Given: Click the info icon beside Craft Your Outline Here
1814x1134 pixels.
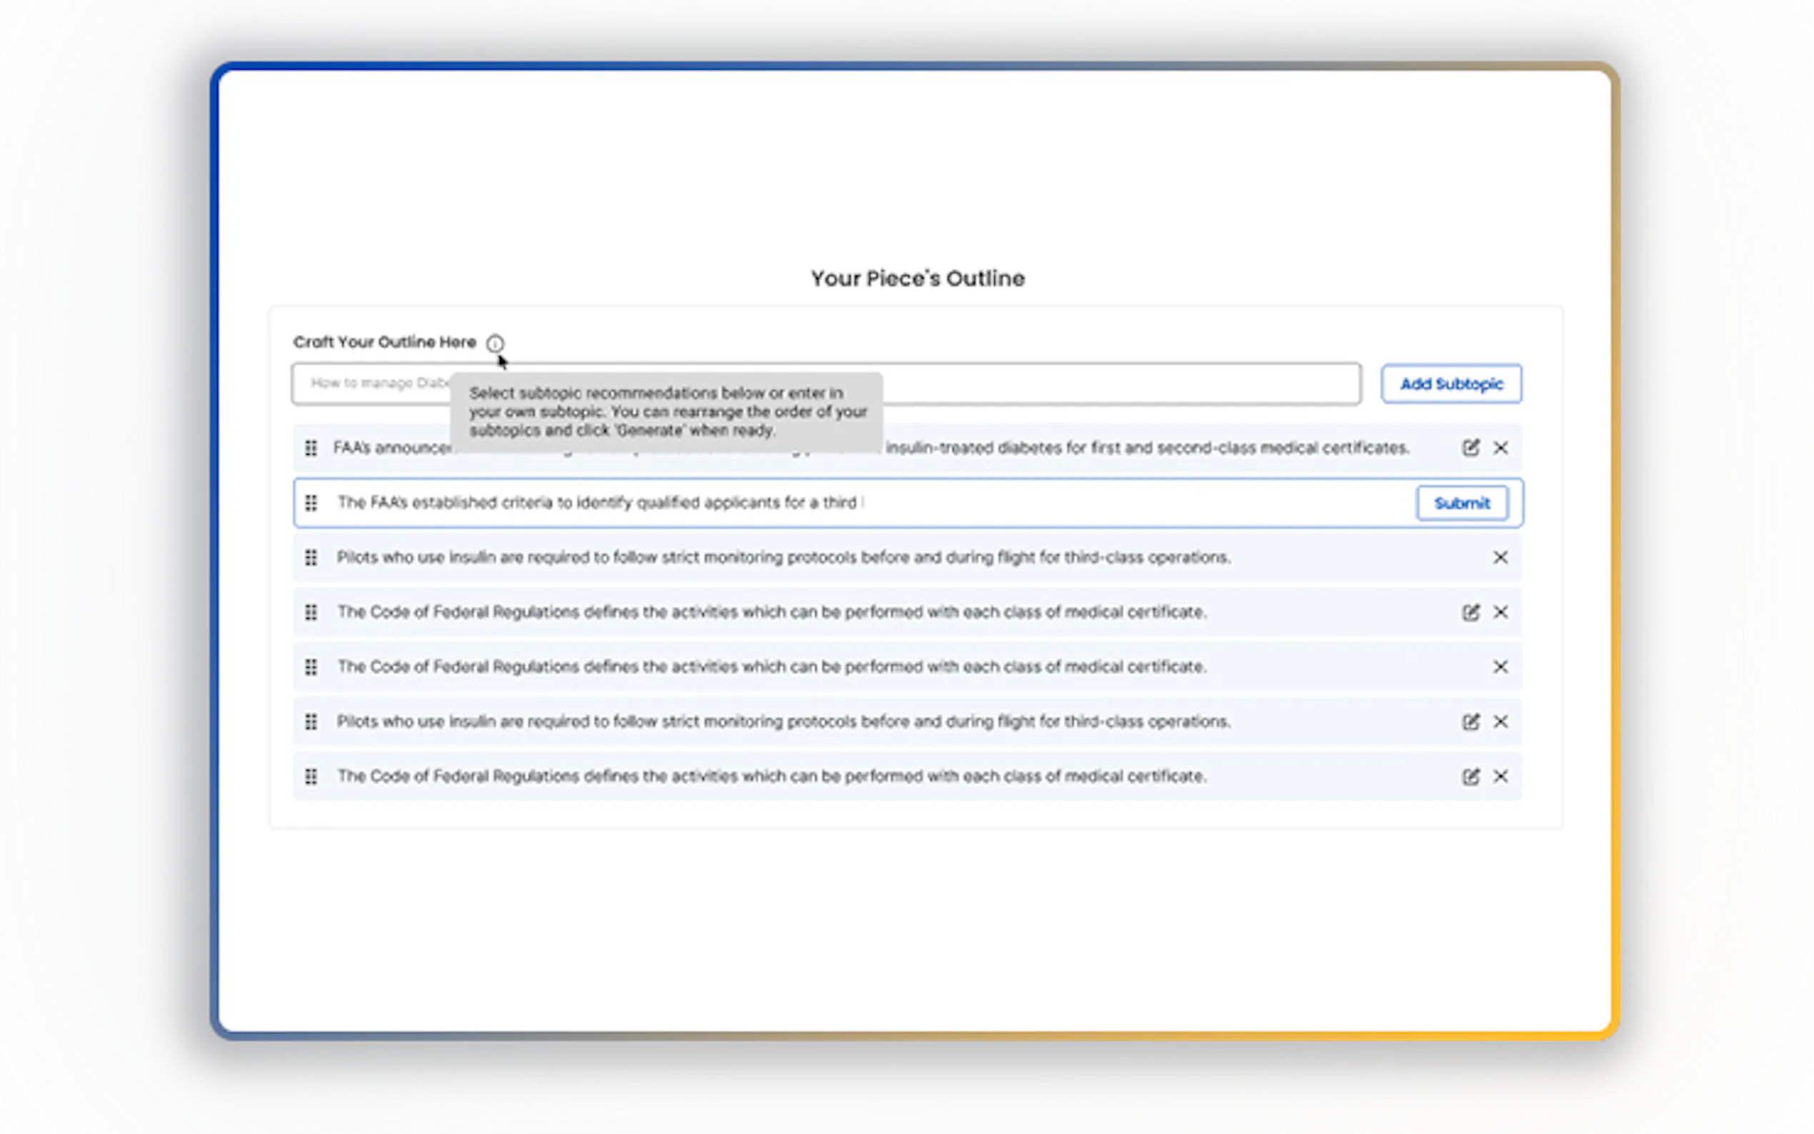Looking at the screenshot, I should pyautogui.click(x=495, y=343).
